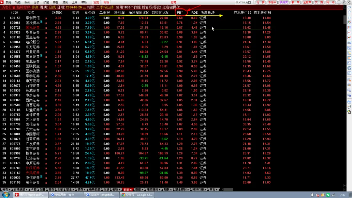This screenshot has height=198, width=352.
Task: Click the R mark on the 中信证券 row
Action: [x=46, y=178]
